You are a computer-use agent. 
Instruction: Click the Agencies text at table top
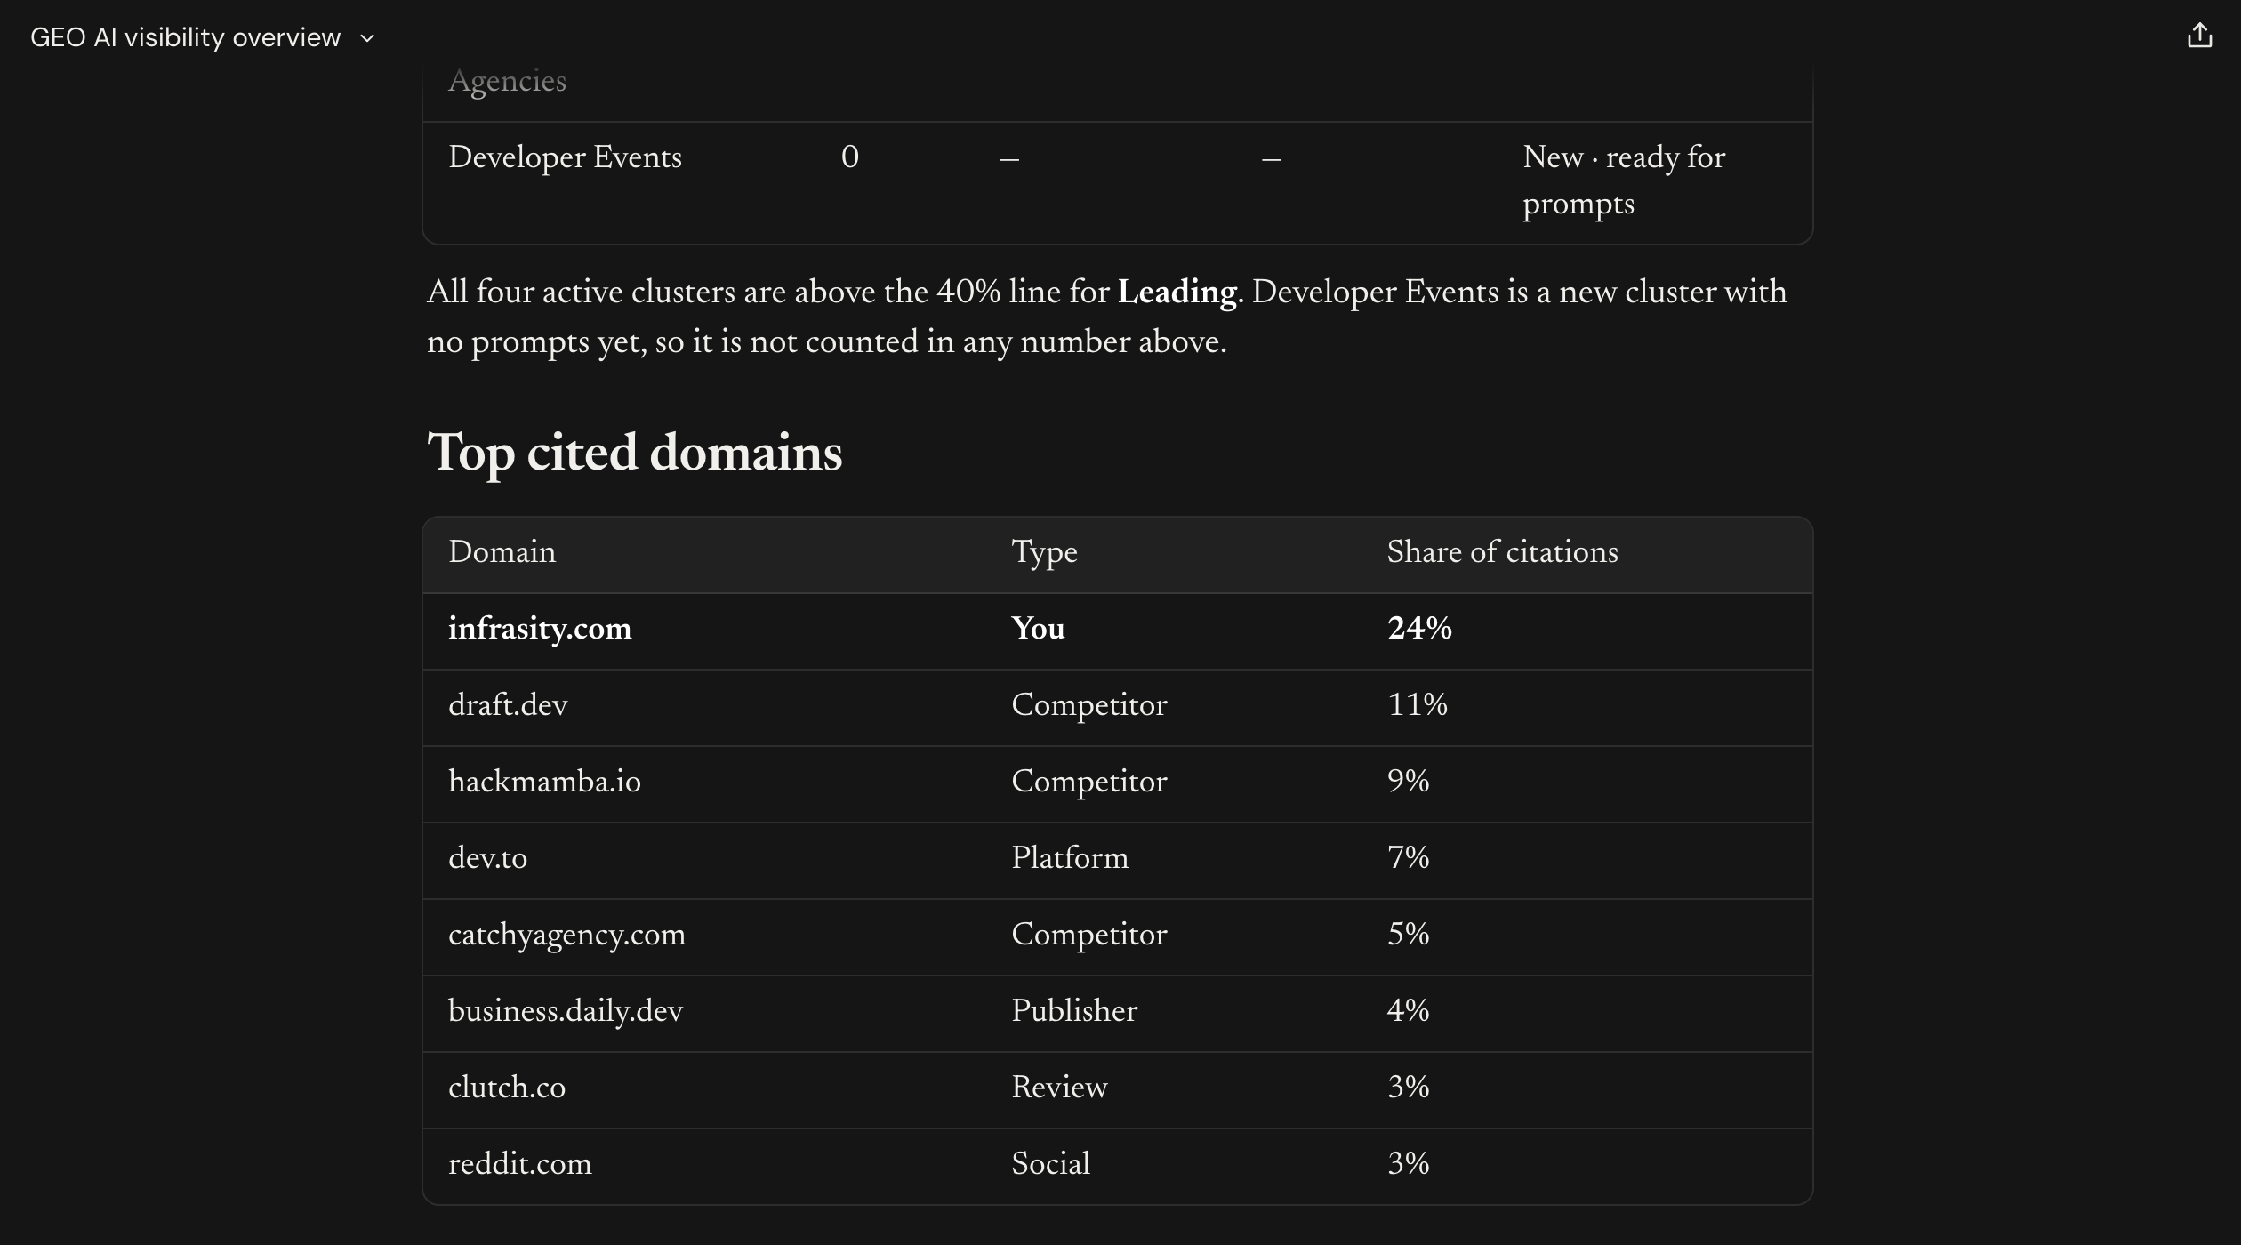click(x=507, y=82)
